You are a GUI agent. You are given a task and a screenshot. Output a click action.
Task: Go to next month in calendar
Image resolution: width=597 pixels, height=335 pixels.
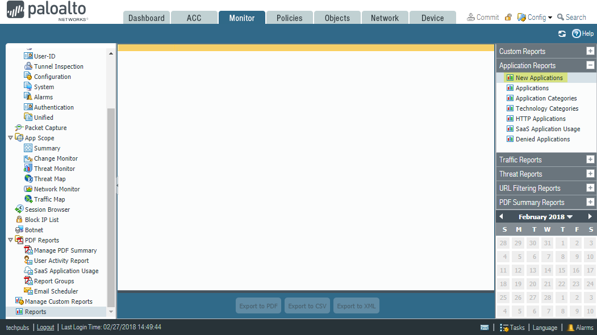[x=590, y=216]
